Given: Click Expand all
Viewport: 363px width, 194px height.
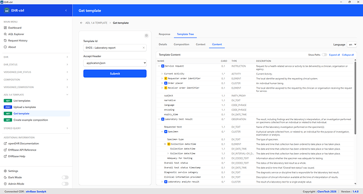Looking at the screenshot, I should pyautogui.click(x=334, y=55).
